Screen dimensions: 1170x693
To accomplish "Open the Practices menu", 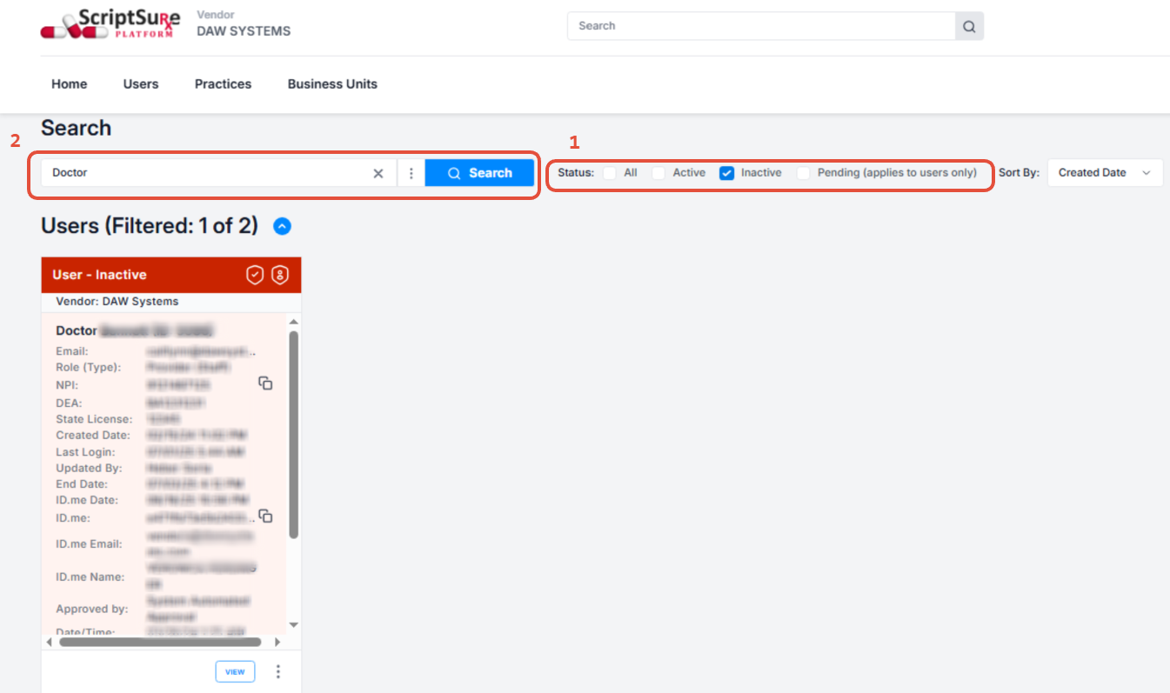I will coord(223,84).
